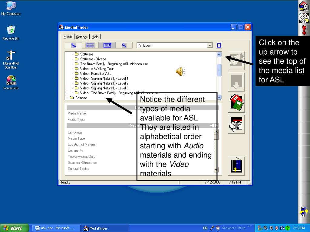Launch PowerDVD from the desktop
Image resolution: width=310 pixels, height=232 pixels.
click(x=11, y=83)
